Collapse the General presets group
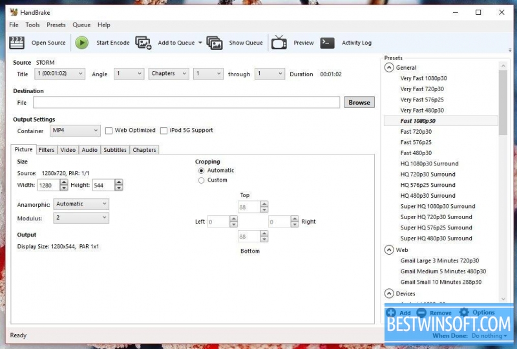This screenshot has height=349, width=517. 389,68
